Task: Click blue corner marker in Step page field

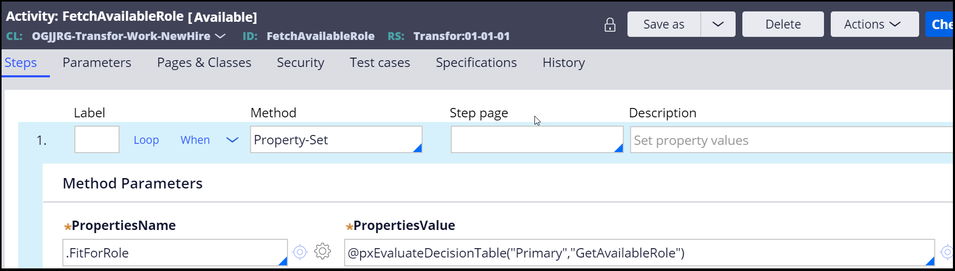Action: pyautogui.click(x=618, y=148)
